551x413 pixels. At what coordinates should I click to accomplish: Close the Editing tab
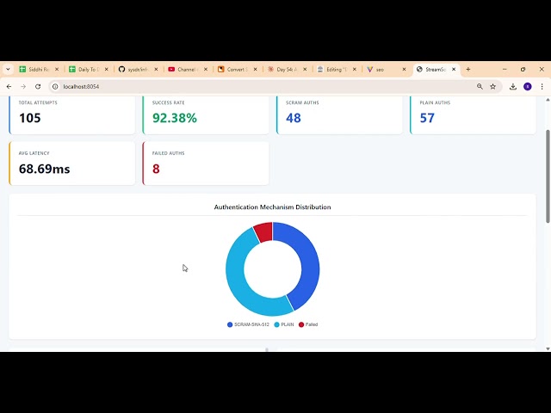pyautogui.click(x=354, y=70)
